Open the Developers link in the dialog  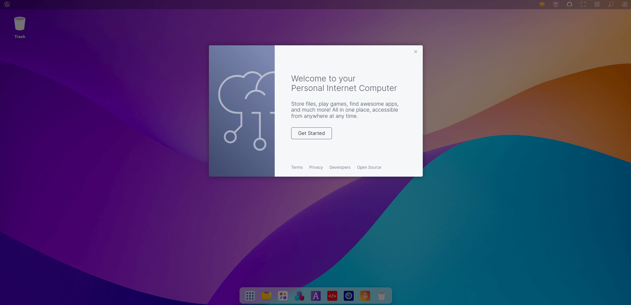(340, 167)
